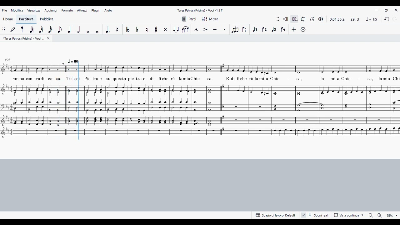Screen dimensions: 400x225
Task: Switch to voice 4
Action: coord(283,29)
